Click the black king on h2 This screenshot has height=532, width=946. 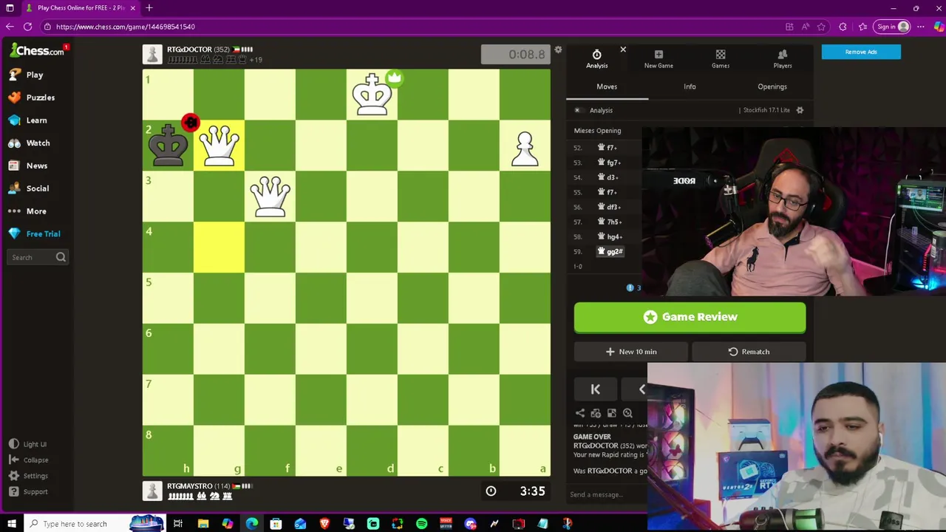(x=168, y=145)
